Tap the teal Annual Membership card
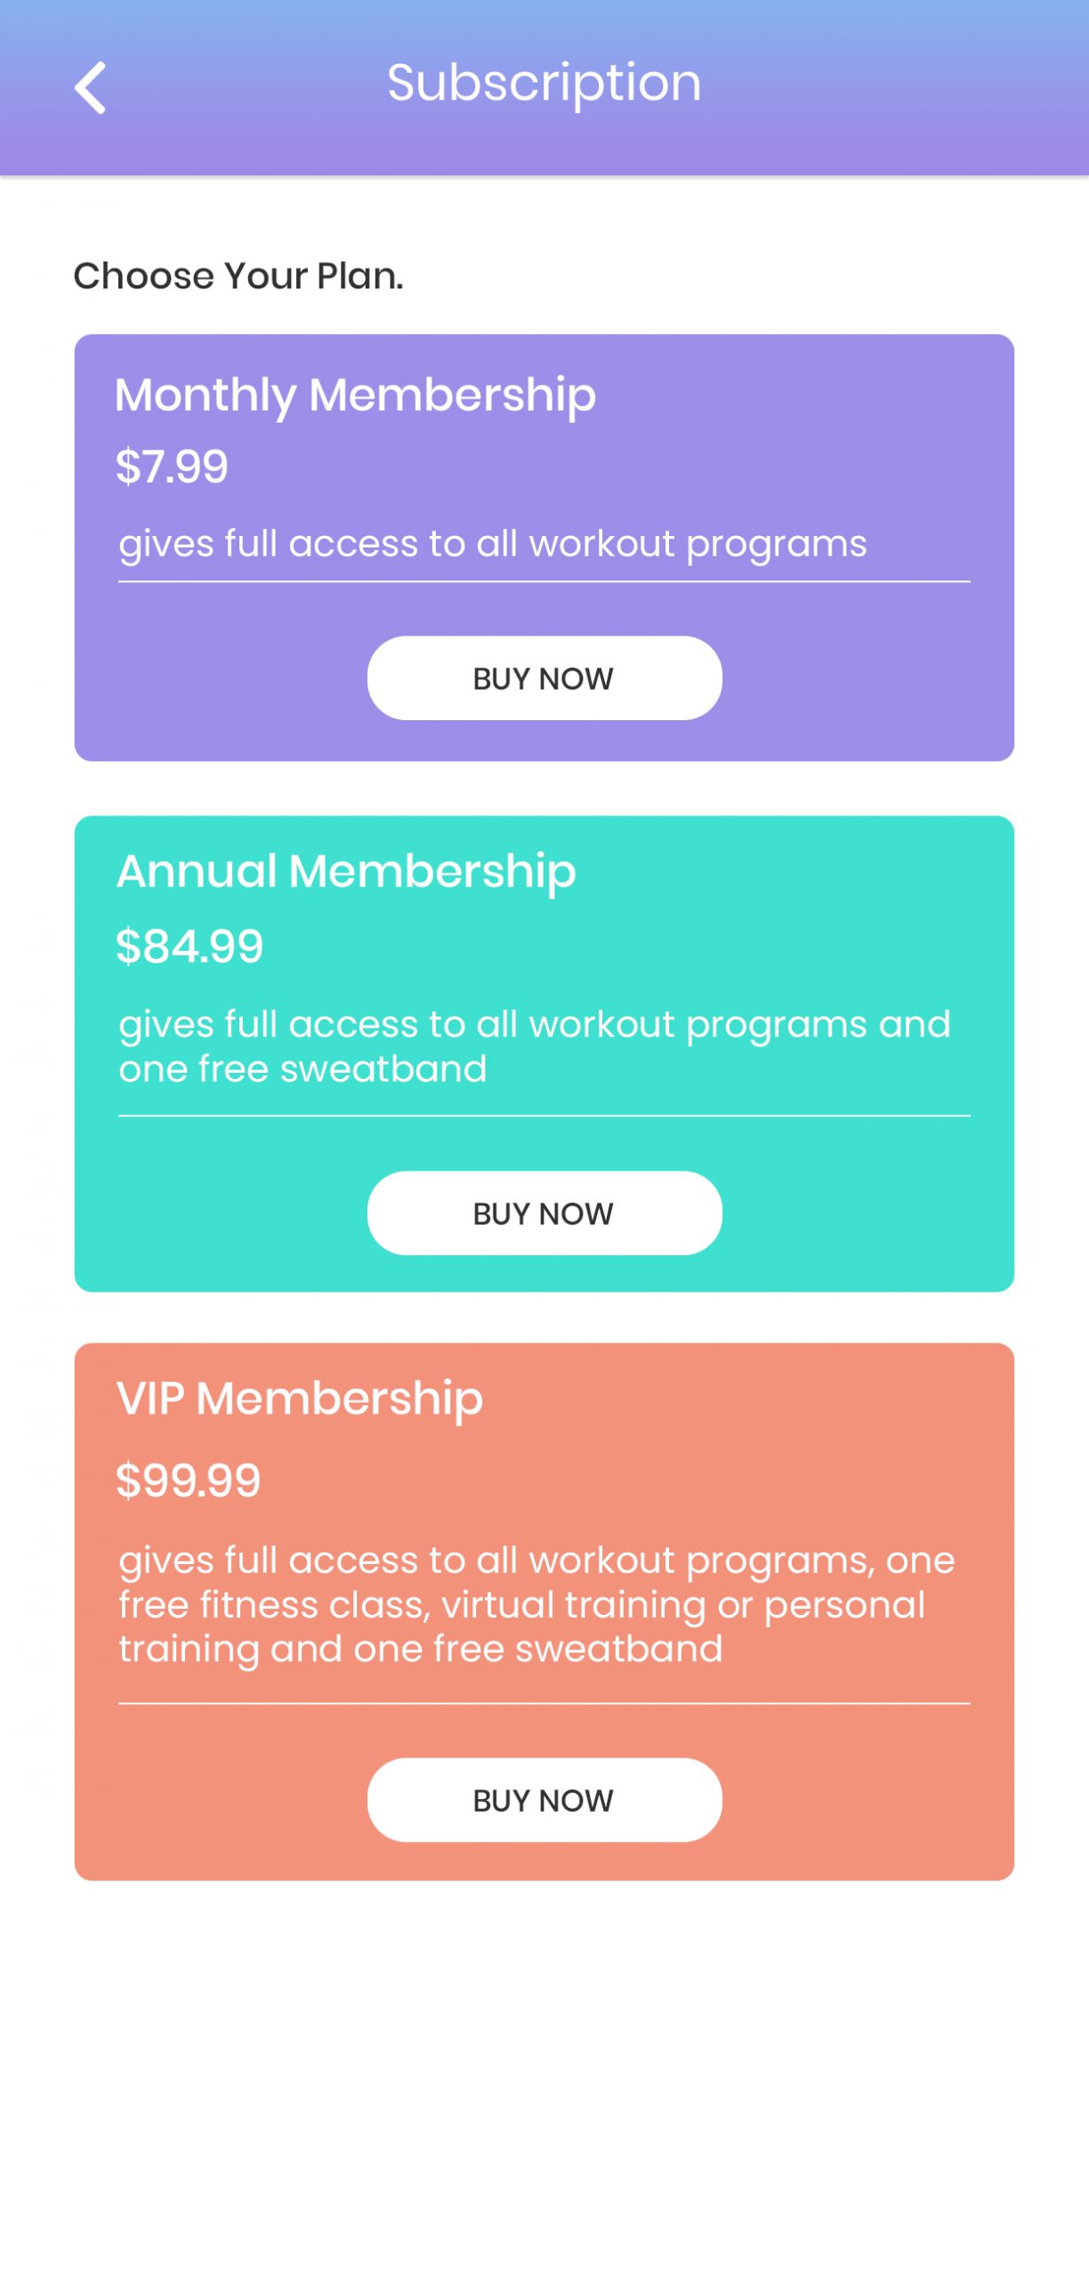 click(544, 1054)
